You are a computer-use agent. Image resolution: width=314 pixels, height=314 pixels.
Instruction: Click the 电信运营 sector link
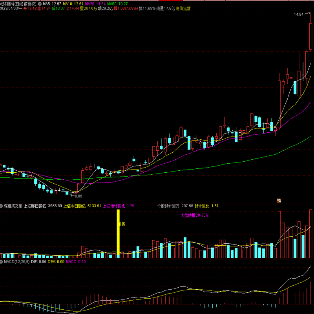click(x=183, y=8)
